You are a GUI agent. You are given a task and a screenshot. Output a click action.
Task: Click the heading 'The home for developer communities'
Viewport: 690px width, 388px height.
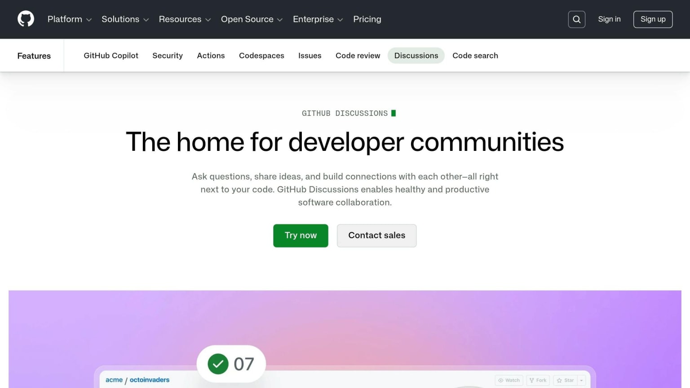point(345,142)
